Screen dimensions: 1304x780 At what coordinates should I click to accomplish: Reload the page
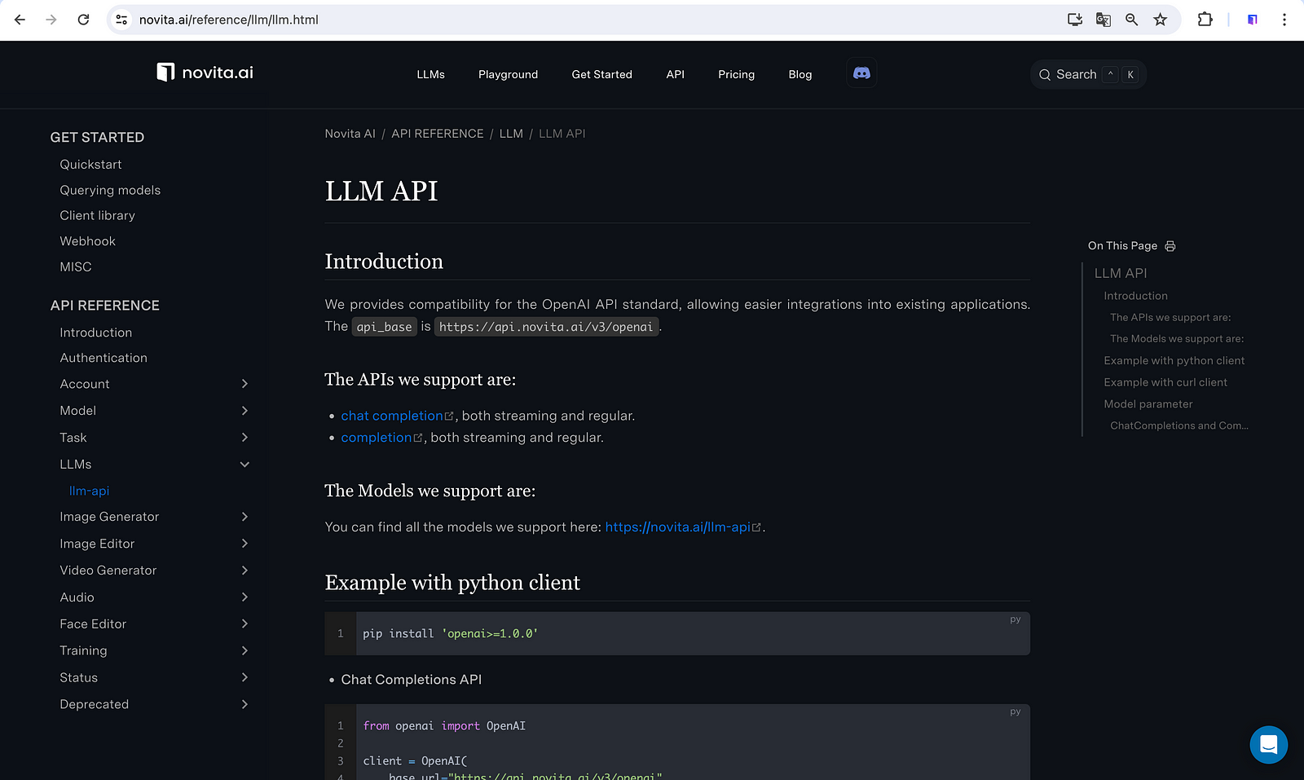83,20
